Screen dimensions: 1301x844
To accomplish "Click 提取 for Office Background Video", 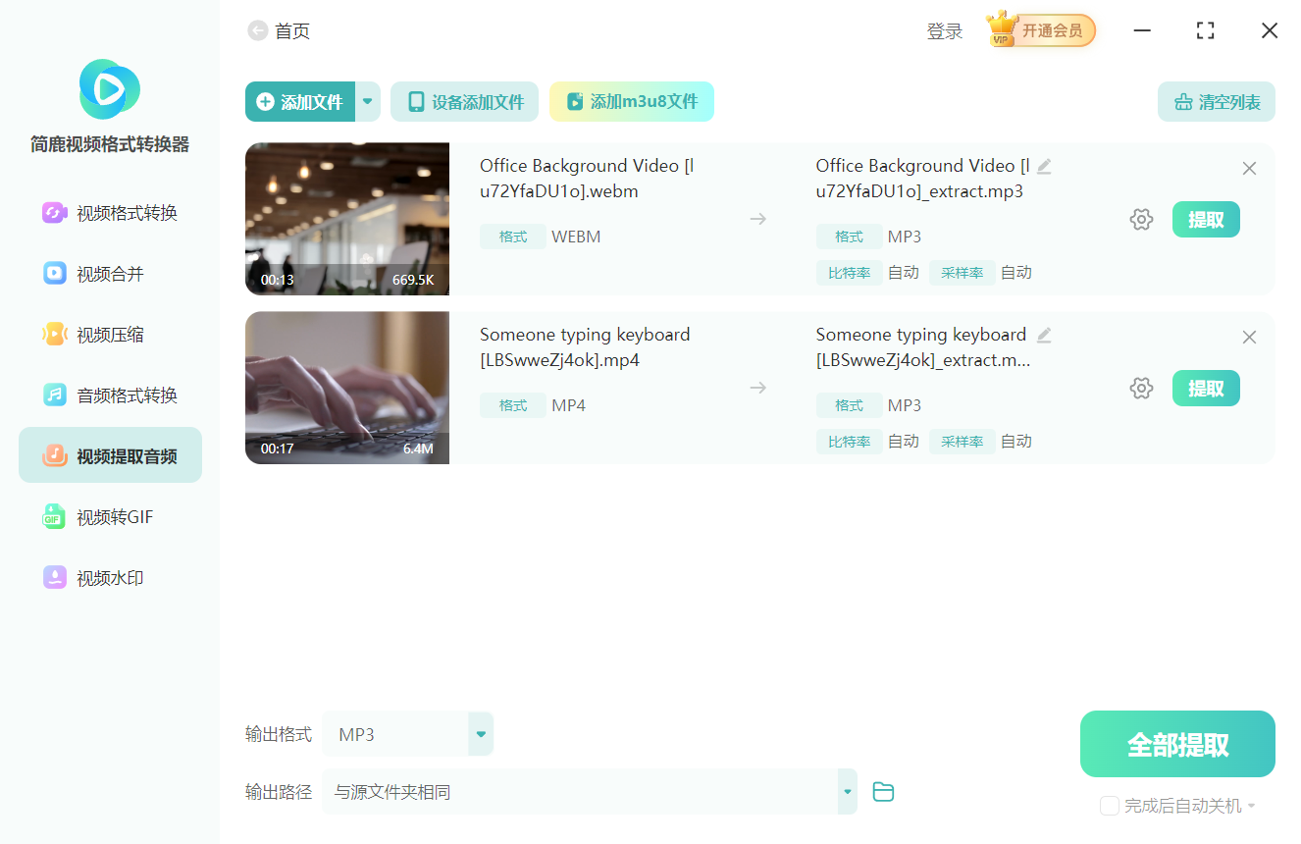I will point(1206,219).
